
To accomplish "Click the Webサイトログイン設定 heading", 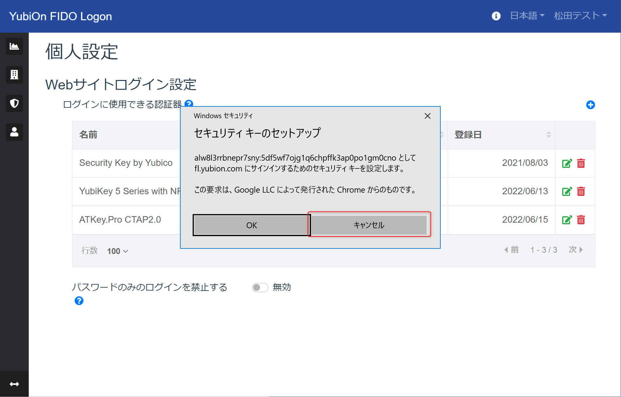I will (x=121, y=84).
